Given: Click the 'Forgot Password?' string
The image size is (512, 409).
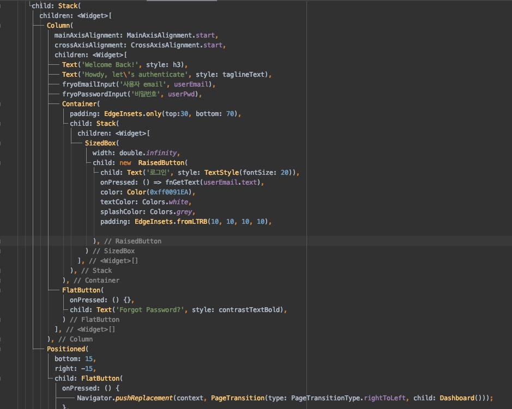Looking at the screenshot, I should coord(150,310).
